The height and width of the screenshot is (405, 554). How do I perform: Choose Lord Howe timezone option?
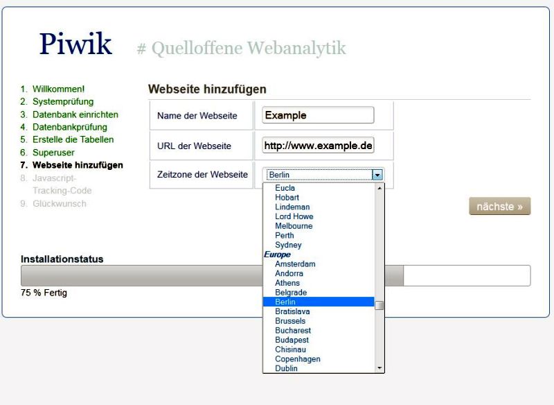(319, 216)
